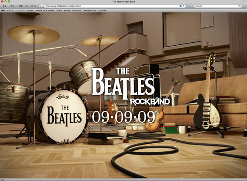
Task: Close the browser window with the red button
Action: [x=2, y=2]
